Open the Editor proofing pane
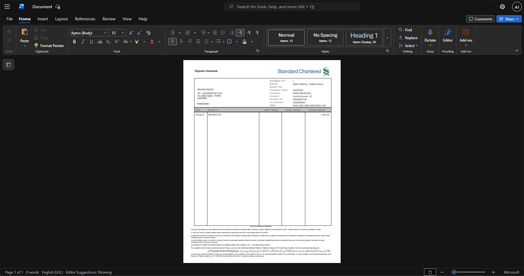Viewport: 524px width, 276px height. click(448, 36)
